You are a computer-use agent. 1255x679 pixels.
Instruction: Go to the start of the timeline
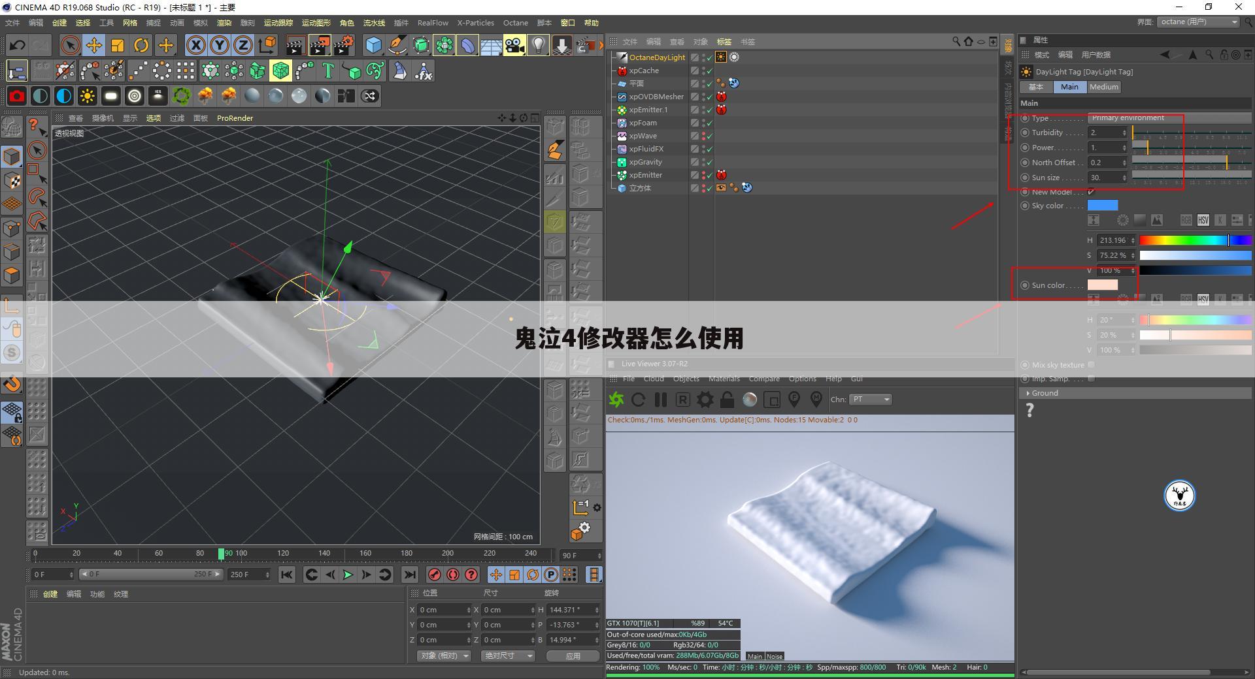(x=286, y=575)
